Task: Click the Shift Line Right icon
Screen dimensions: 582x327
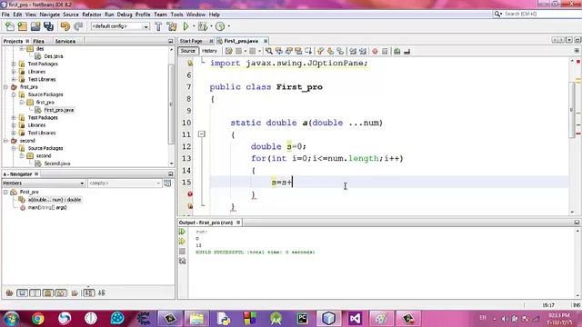Action: click(x=363, y=51)
